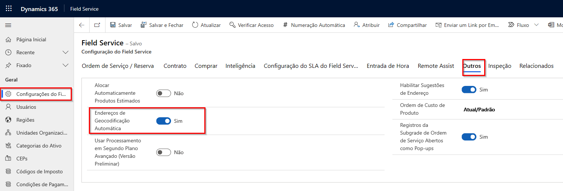Viewport: 563px width, 191px height.
Task: Click the Página Inicial home icon
Action: [9, 39]
